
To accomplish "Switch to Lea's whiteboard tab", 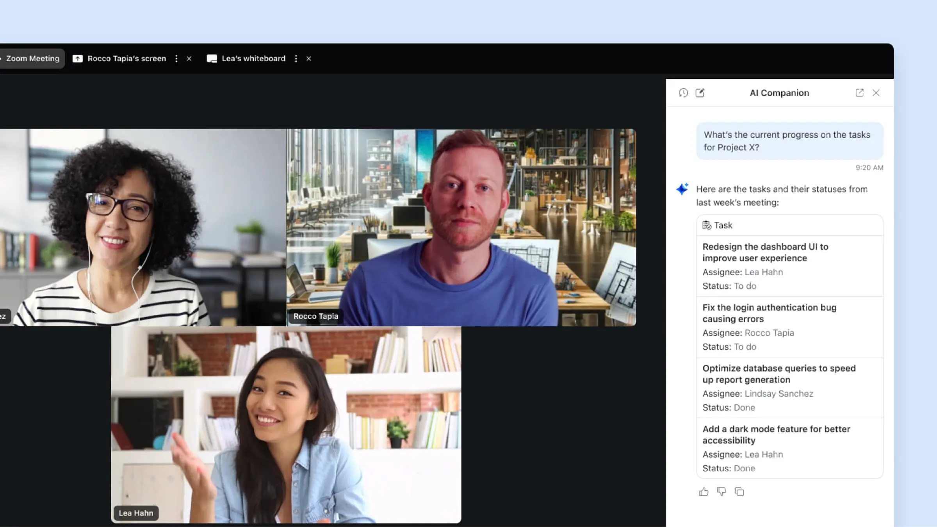I will click(x=253, y=59).
